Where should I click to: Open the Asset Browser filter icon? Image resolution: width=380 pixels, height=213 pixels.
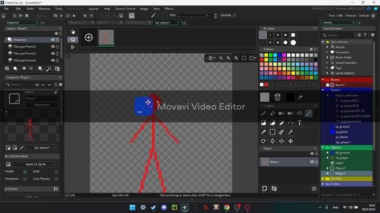pos(365,35)
